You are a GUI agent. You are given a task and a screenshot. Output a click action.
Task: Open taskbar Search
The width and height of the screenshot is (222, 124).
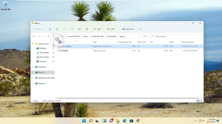pyautogui.click(x=91, y=121)
